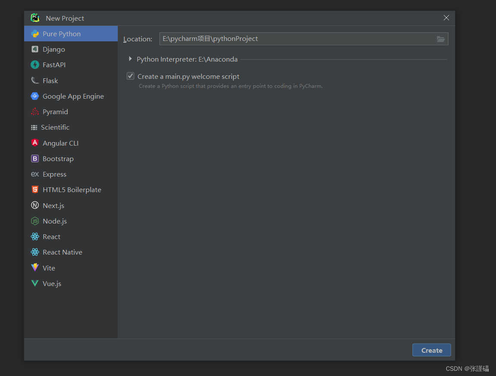The height and width of the screenshot is (376, 496).
Task: Select Express label in list
Action: click(x=54, y=174)
